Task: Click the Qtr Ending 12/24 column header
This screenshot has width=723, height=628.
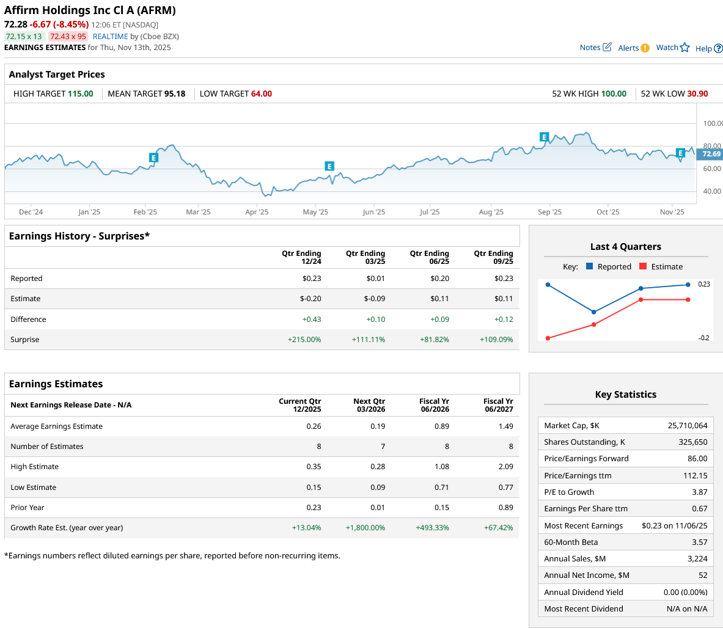Action: coord(301,257)
